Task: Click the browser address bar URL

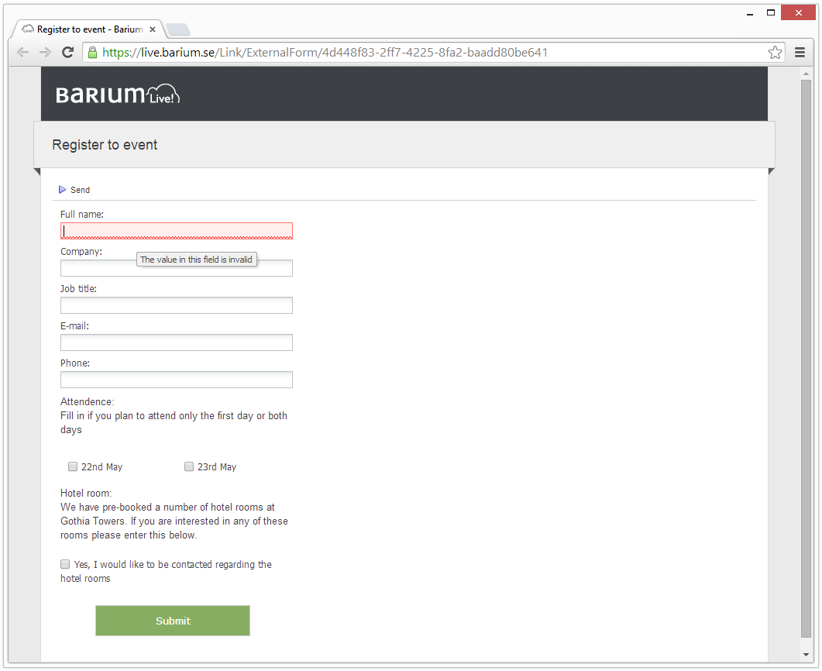Action: [325, 53]
